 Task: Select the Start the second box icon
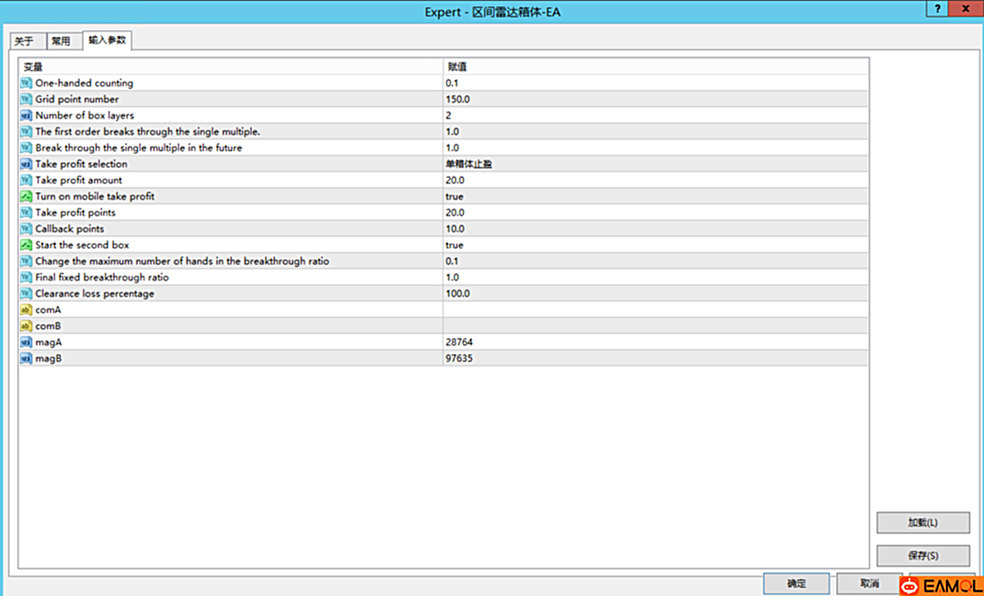pos(26,245)
